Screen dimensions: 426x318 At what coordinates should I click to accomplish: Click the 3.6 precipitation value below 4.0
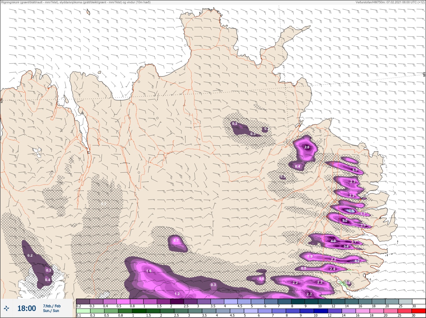click(x=346, y=247)
